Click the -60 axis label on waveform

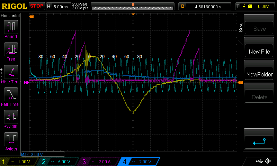[x=52, y=57]
